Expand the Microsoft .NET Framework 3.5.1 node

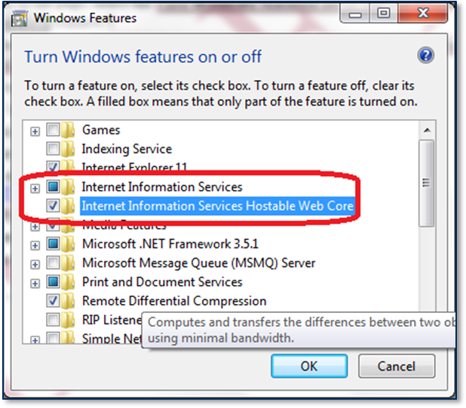[x=35, y=245]
